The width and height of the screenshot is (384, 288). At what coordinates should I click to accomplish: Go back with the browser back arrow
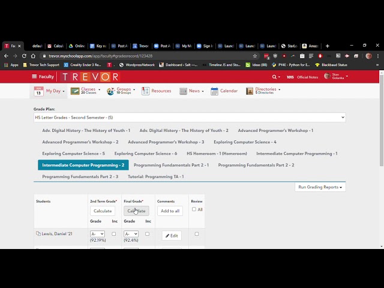pos(6,56)
